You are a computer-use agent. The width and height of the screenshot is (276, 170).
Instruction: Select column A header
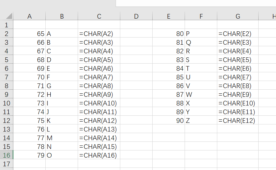coord(30,16)
